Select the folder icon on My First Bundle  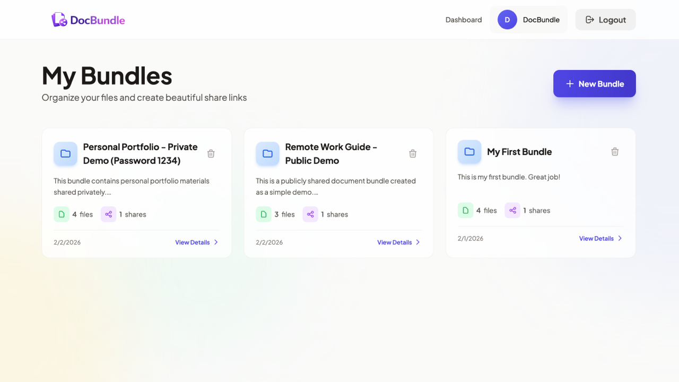(x=469, y=152)
